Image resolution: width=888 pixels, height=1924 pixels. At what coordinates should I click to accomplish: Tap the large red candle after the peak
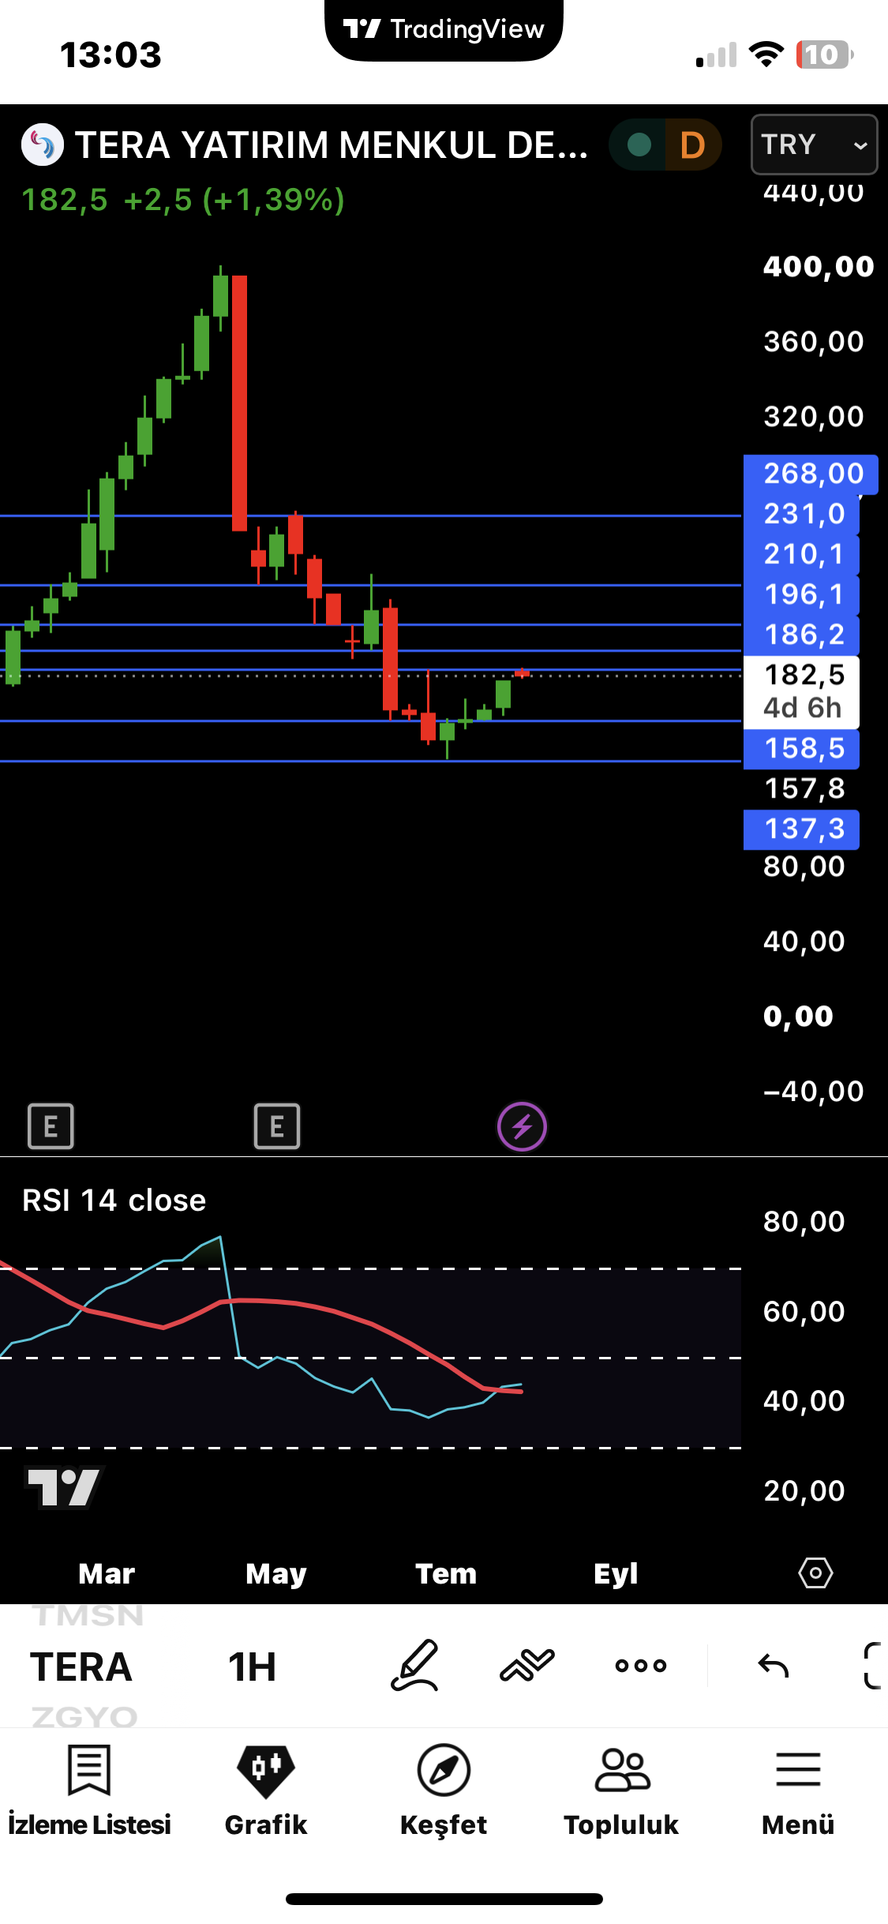pos(239,403)
